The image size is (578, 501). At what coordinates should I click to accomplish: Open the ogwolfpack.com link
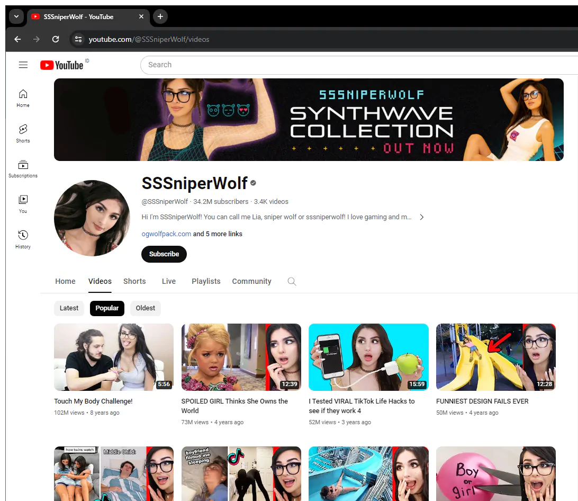(x=166, y=234)
